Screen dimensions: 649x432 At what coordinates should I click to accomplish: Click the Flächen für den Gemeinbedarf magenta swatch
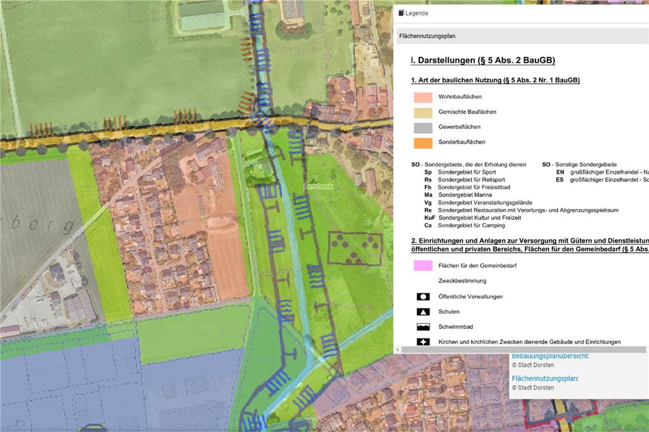[x=423, y=265]
